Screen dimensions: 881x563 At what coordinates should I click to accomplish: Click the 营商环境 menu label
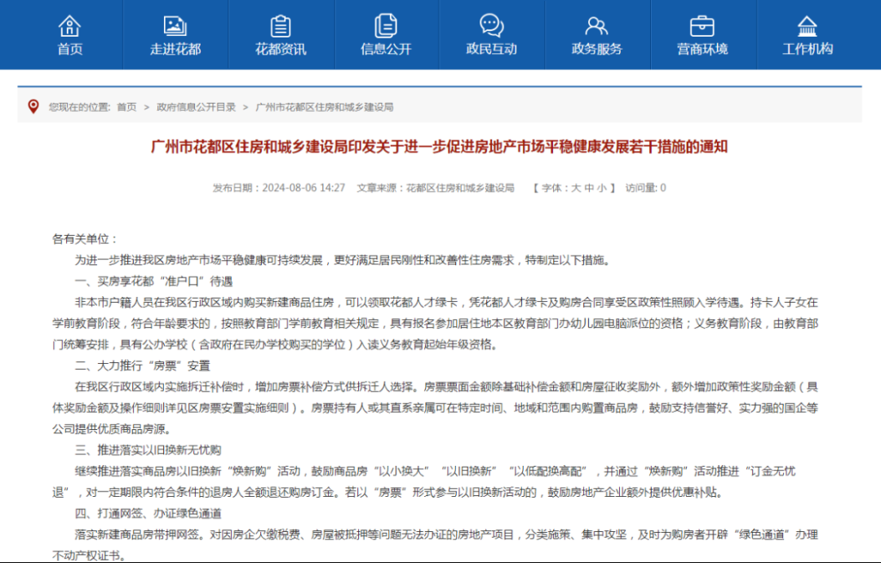(702, 50)
